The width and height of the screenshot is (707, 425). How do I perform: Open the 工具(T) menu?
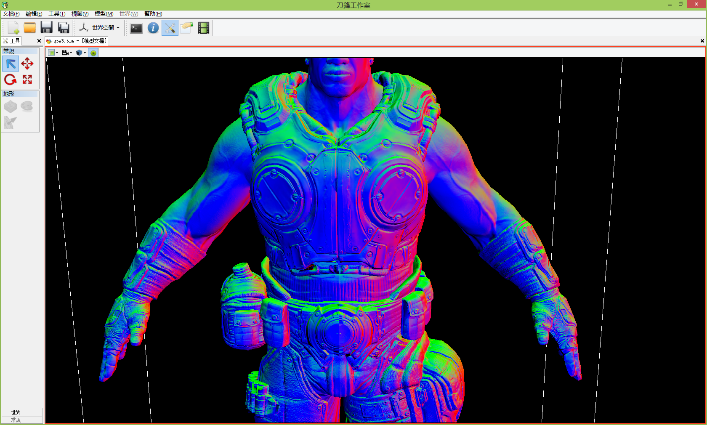coord(57,14)
